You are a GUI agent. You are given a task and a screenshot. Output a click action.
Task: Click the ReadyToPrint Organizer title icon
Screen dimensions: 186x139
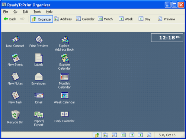4,5
